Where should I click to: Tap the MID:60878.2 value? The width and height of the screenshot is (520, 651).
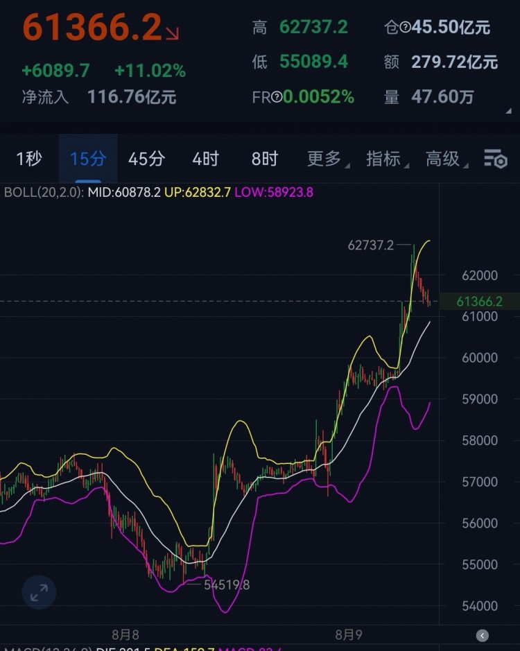124,193
